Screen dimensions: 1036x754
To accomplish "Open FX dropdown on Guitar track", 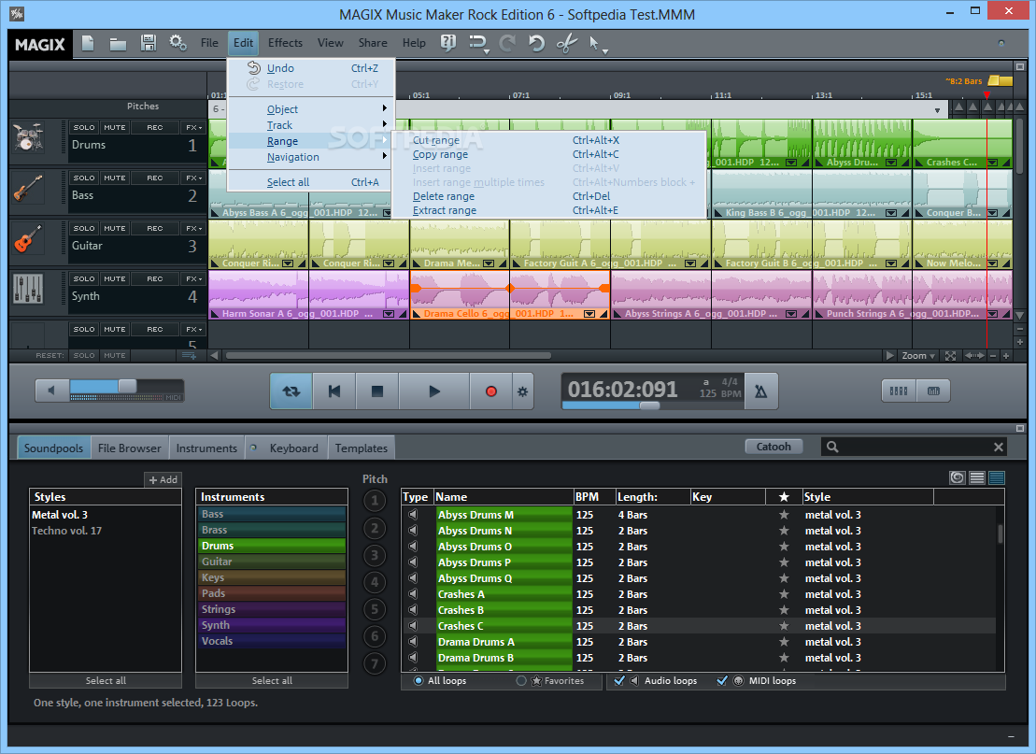I will (x=193, y=229).
